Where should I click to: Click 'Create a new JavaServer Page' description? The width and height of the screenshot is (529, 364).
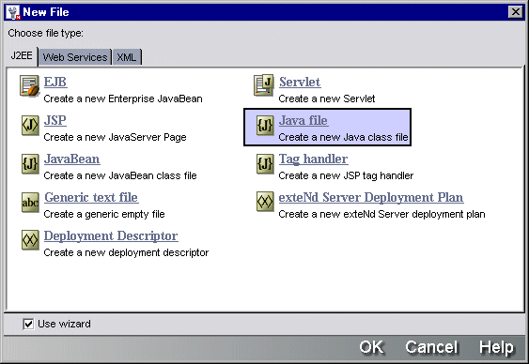(x=115, y=137)
